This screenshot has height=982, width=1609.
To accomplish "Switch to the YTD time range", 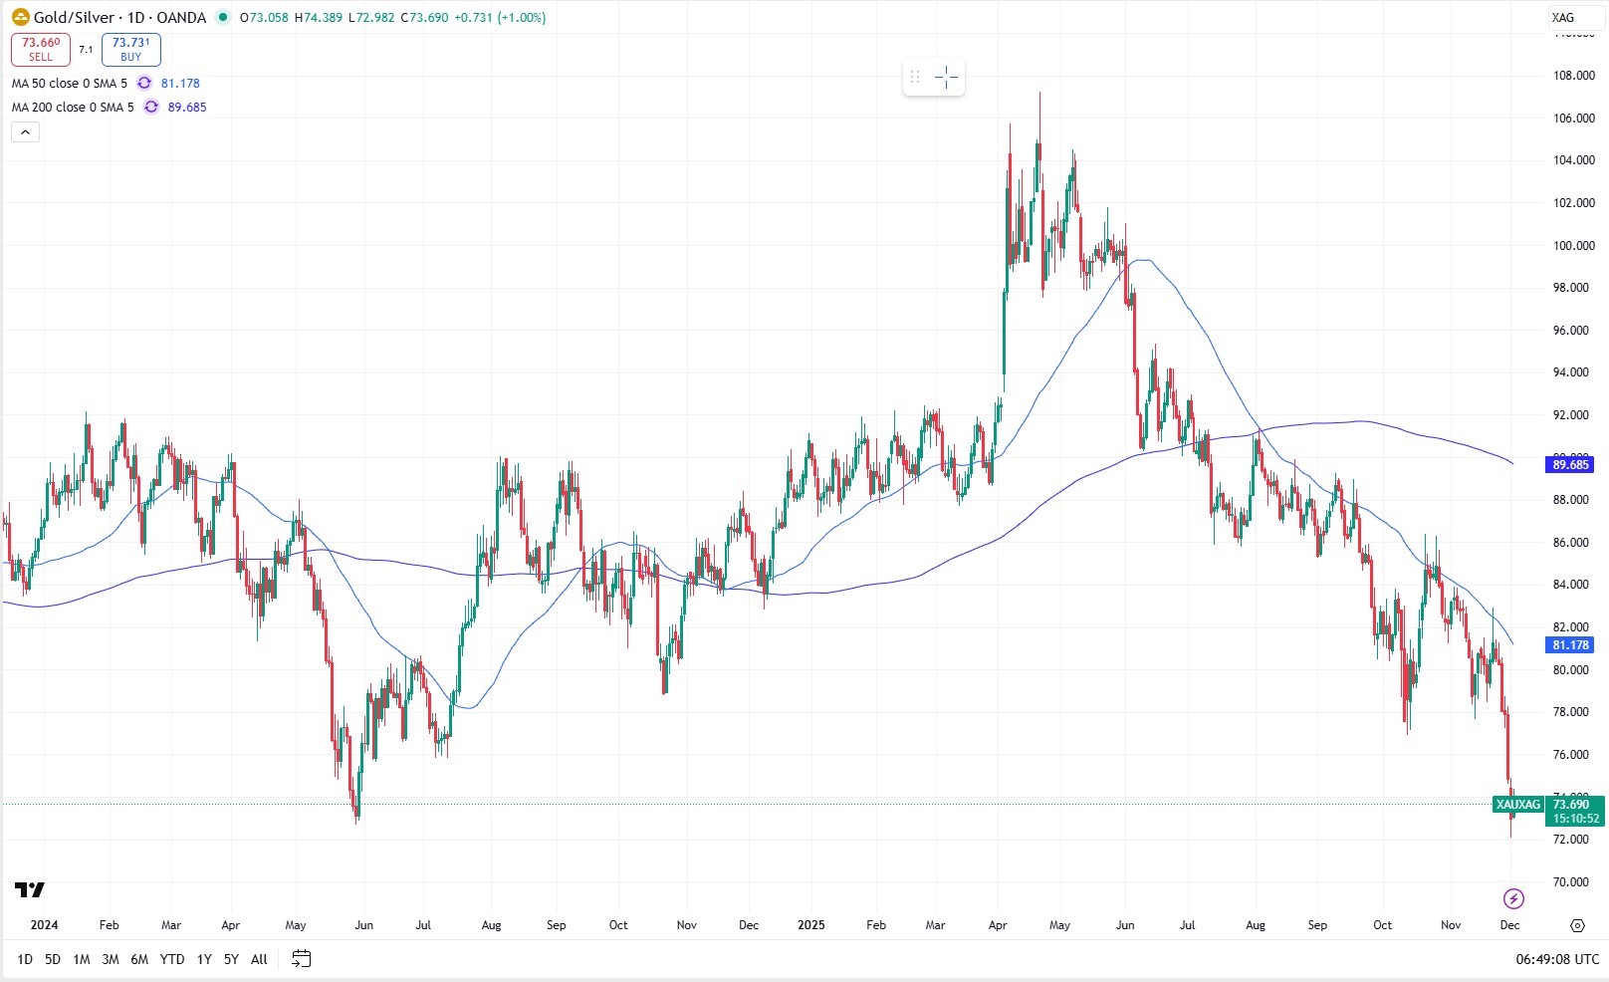I will click(x=172, y=959).
